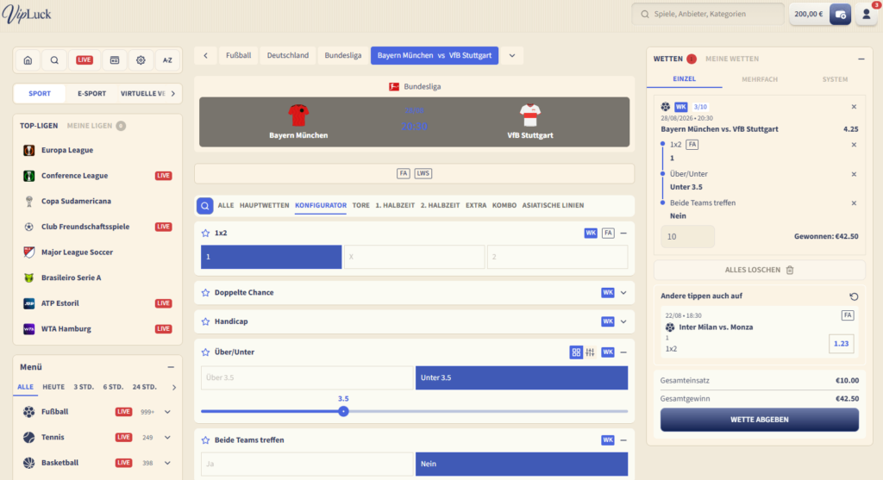Viewport: 883px width, 480px height.
Task: Click the stake input field showing 10
Action: point(687,237)
